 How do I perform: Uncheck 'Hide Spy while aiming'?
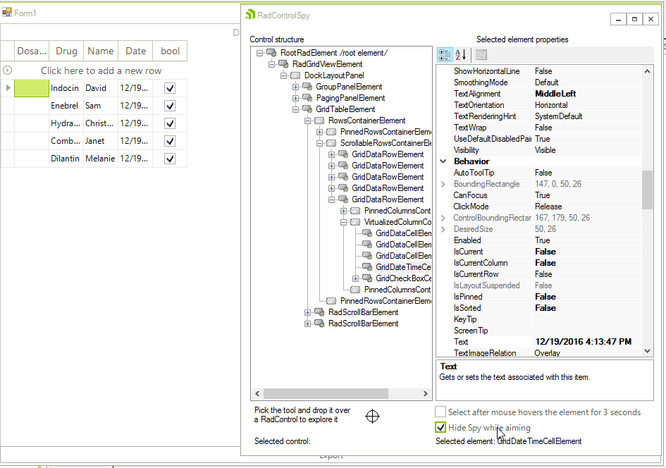click(440, 427)
